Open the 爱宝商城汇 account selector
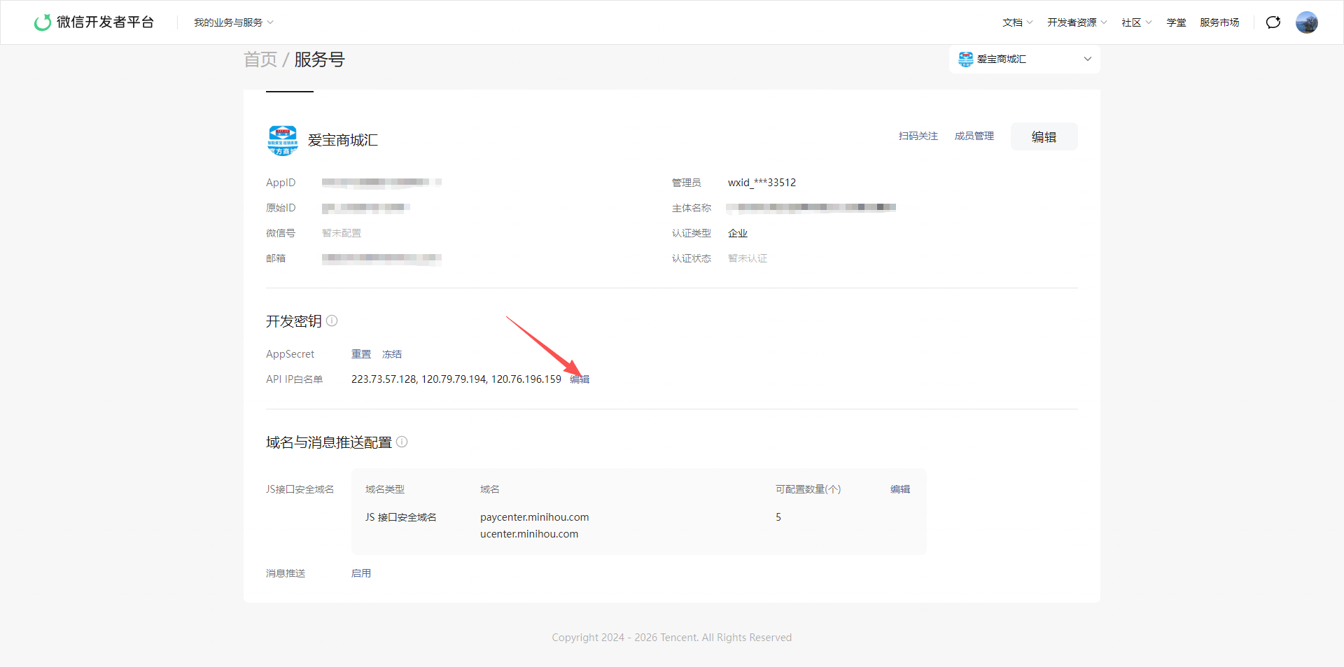 1024,59
